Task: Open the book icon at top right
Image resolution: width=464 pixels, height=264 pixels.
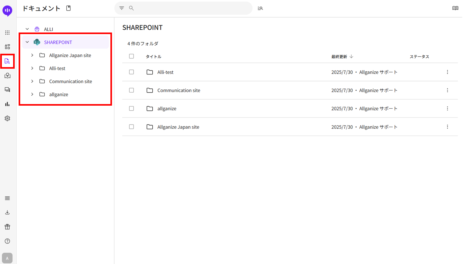Action: click(455, 8)
